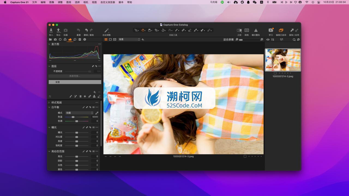Open the 图层 menu in menu bar
The image size is (349, 196).
coord(69,2)
